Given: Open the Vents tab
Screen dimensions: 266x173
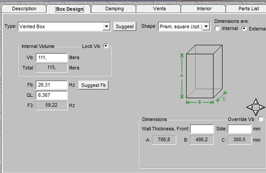Looking at the screenshot, I should tap(159, 9).
